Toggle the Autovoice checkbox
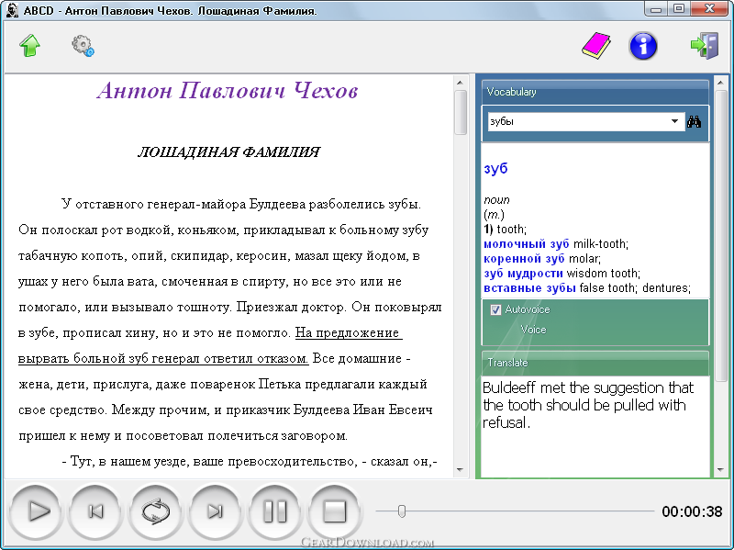734x550 pixels. coord(495,309)
